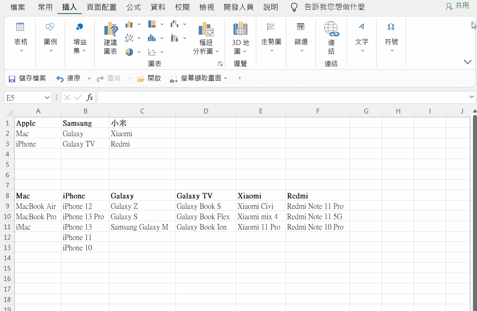Switch to the 常用 Home tab
This screenshot has height=311, width=477.
point(45,7)
